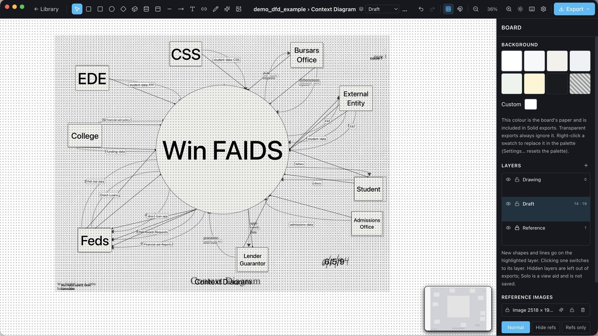Click the 36% zoom level
This screenshot has width=598, height=336.
pos(492,9)
